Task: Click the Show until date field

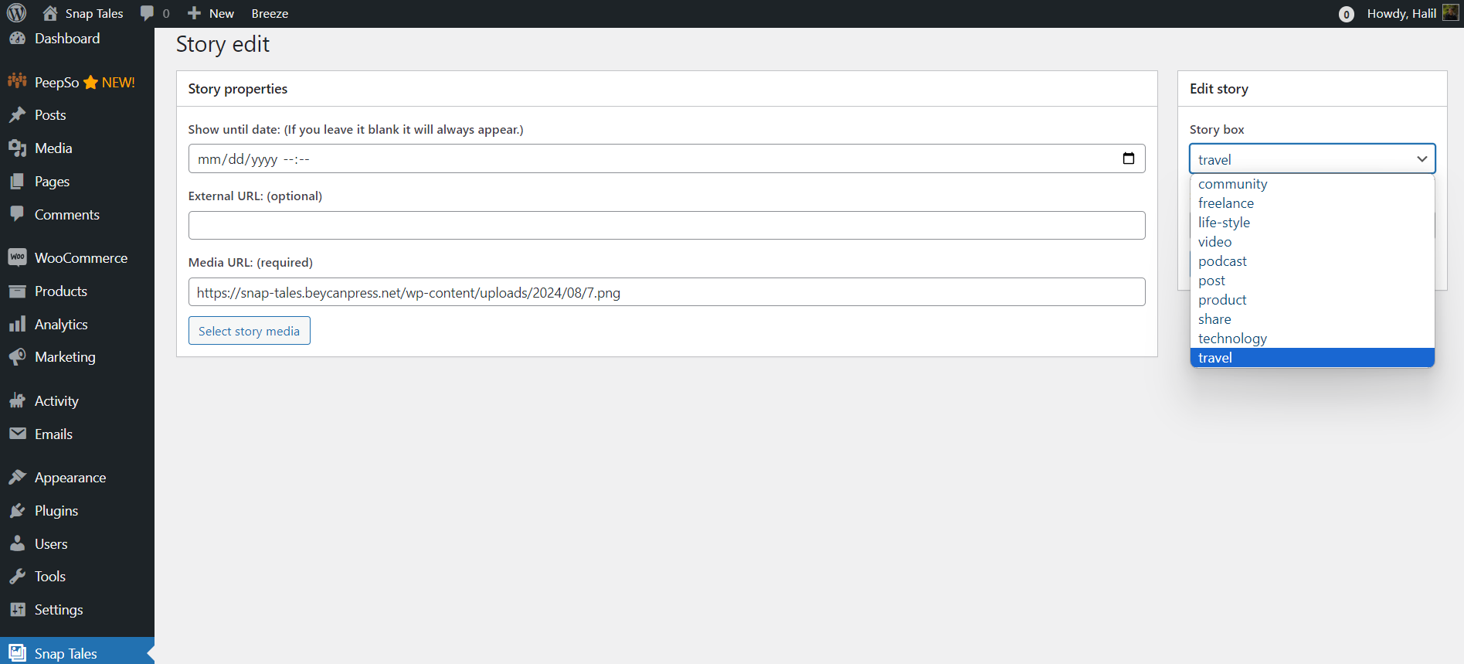Action: 667,158
